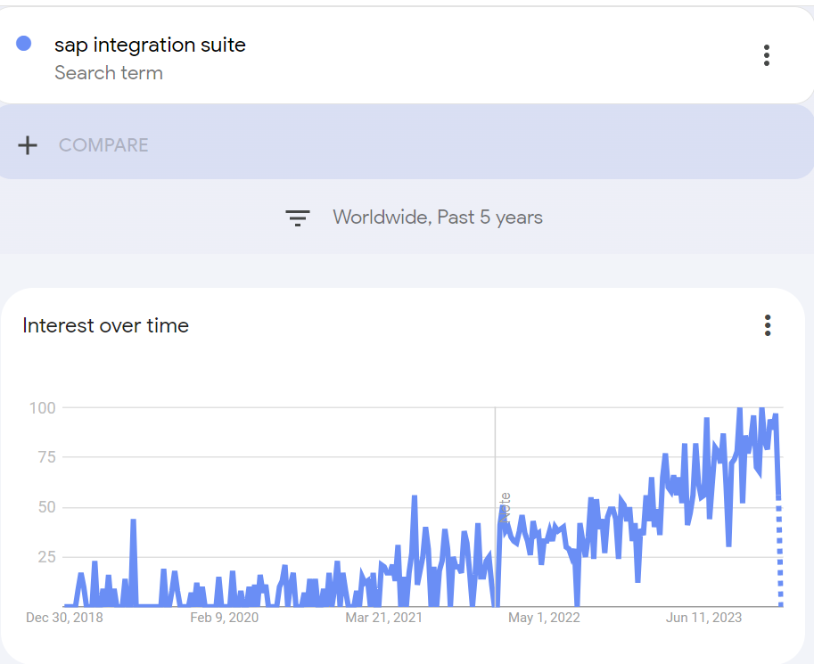
Task: Click the 75 y-axis value
Action: tap(46, 457)
